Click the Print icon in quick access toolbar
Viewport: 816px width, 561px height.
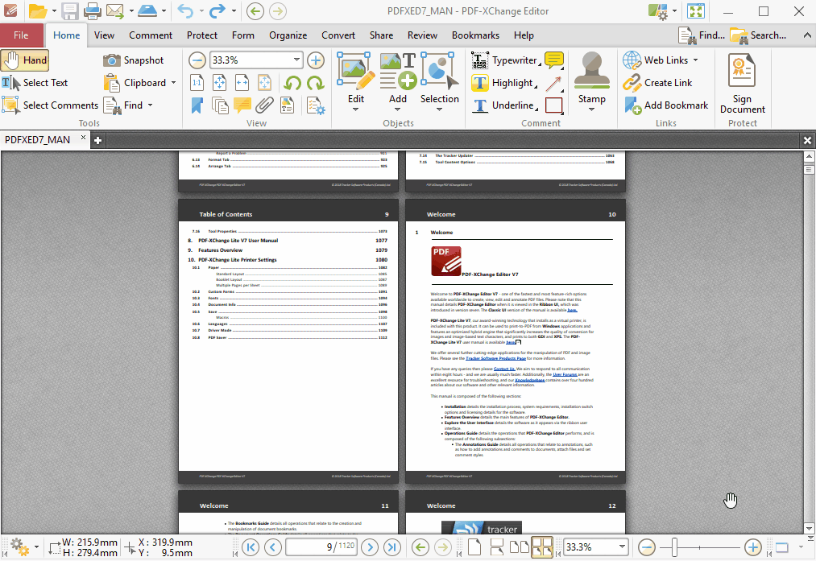point(93,11)
